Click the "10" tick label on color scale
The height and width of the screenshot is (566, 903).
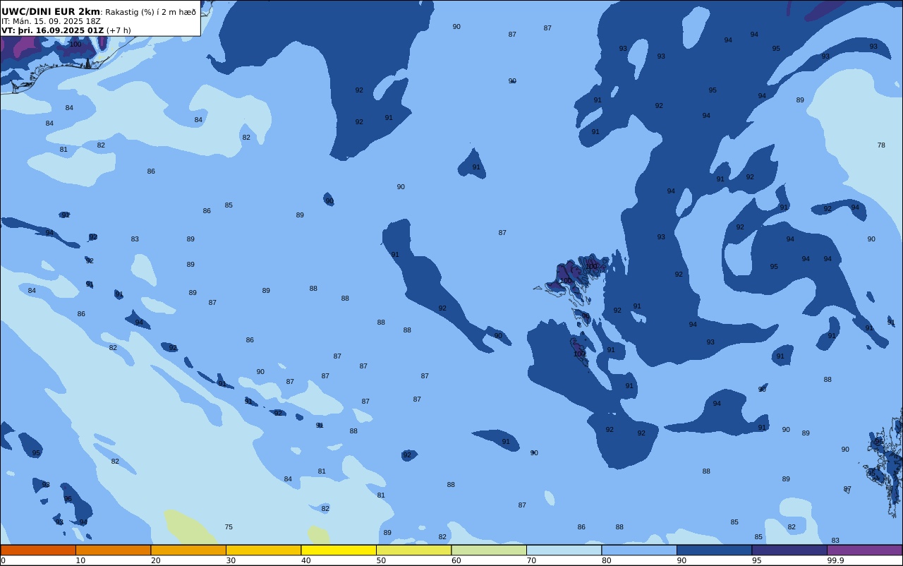click(x=80, y=560)
